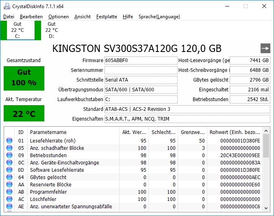Click the Parametername column header
The height and width of the screenshot is (216, 274).
pyautogui.click(x=73, y=132)
